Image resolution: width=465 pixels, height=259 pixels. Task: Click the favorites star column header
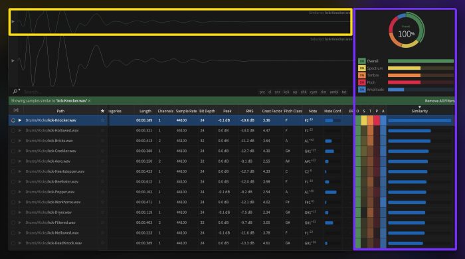tap(102, 111)
